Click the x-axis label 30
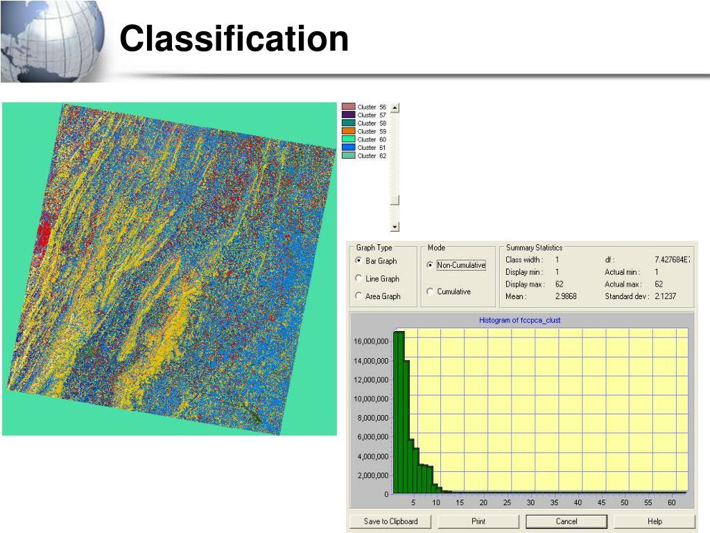This screenshot has height=533, width=710. tap(530, 502)
